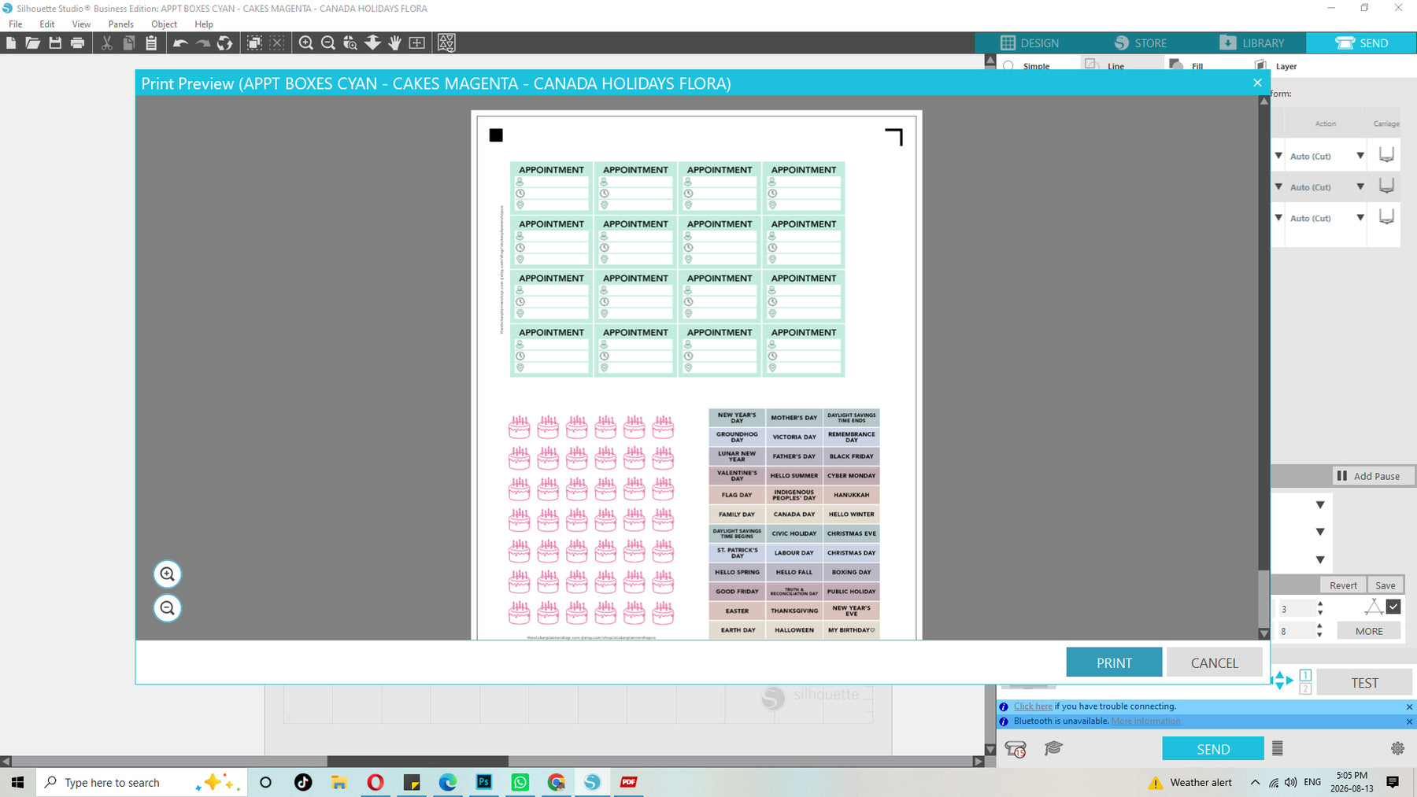
Task: Click the Windows search box
Action: pyautogui.click(x=142, y=782)
